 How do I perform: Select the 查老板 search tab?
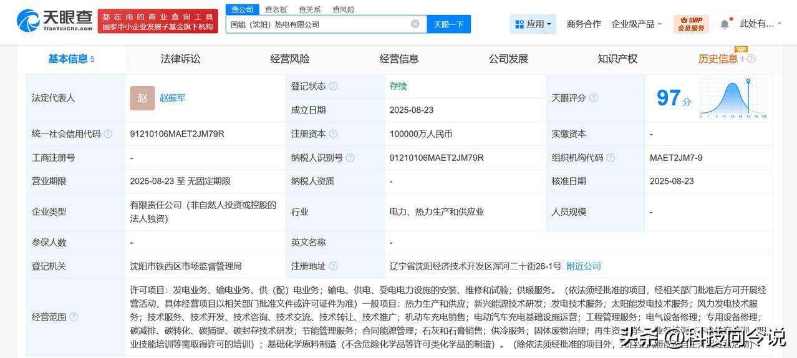pos(276,9)
